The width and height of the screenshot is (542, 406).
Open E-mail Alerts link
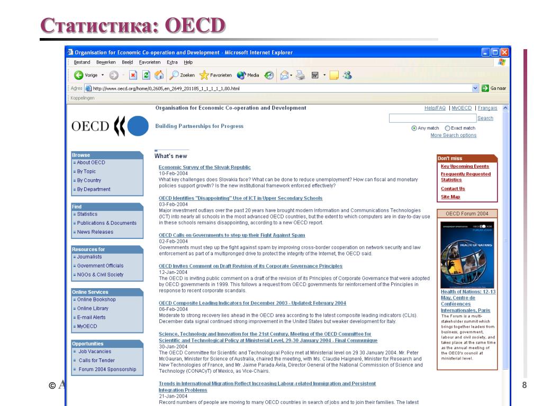pos(91,318)
